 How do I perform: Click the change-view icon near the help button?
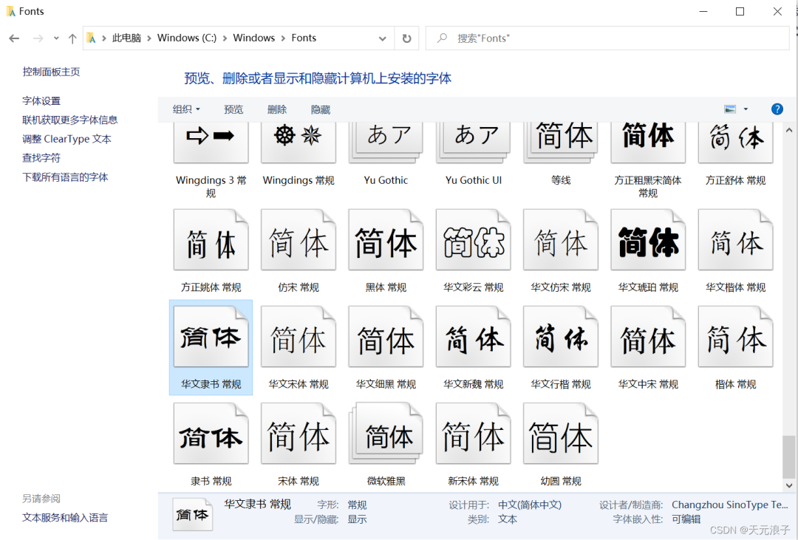coord(729,108)
